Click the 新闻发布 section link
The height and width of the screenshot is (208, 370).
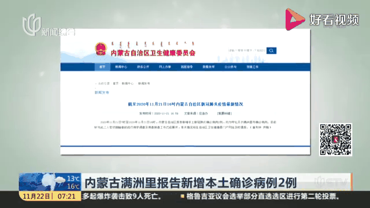point(102,92)
